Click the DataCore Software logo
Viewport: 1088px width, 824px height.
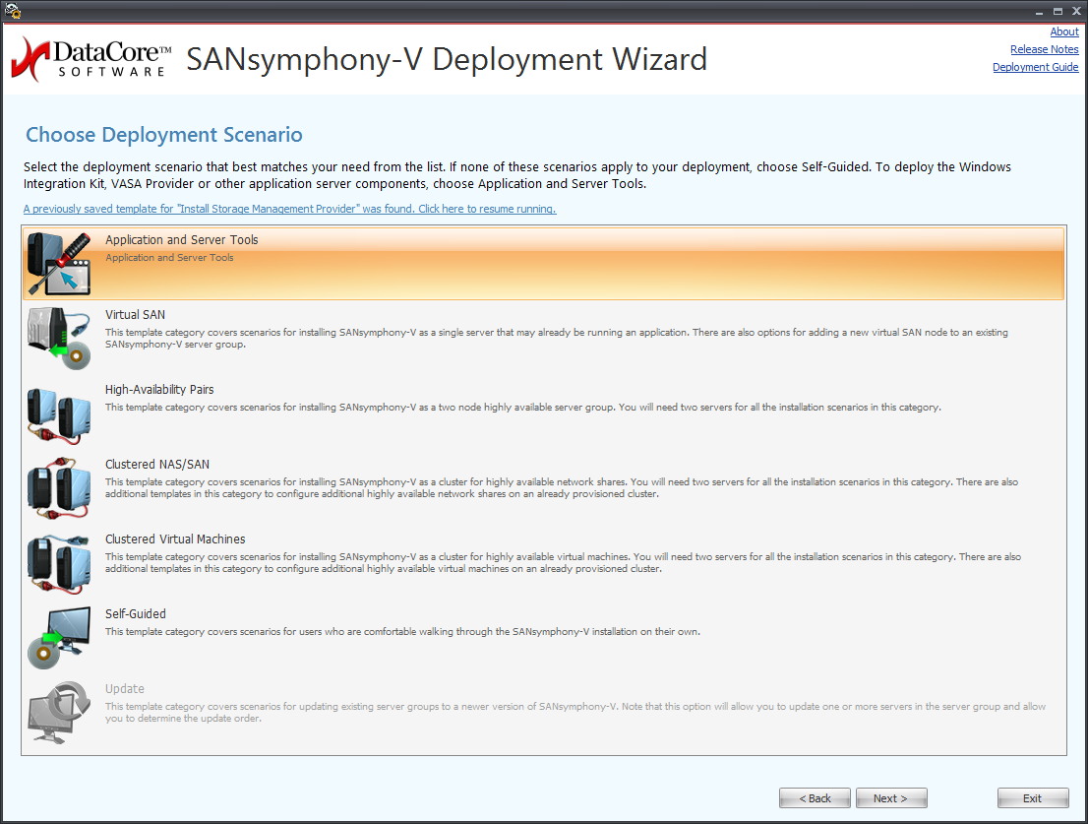pyautogui.click(x=91, y=60)
